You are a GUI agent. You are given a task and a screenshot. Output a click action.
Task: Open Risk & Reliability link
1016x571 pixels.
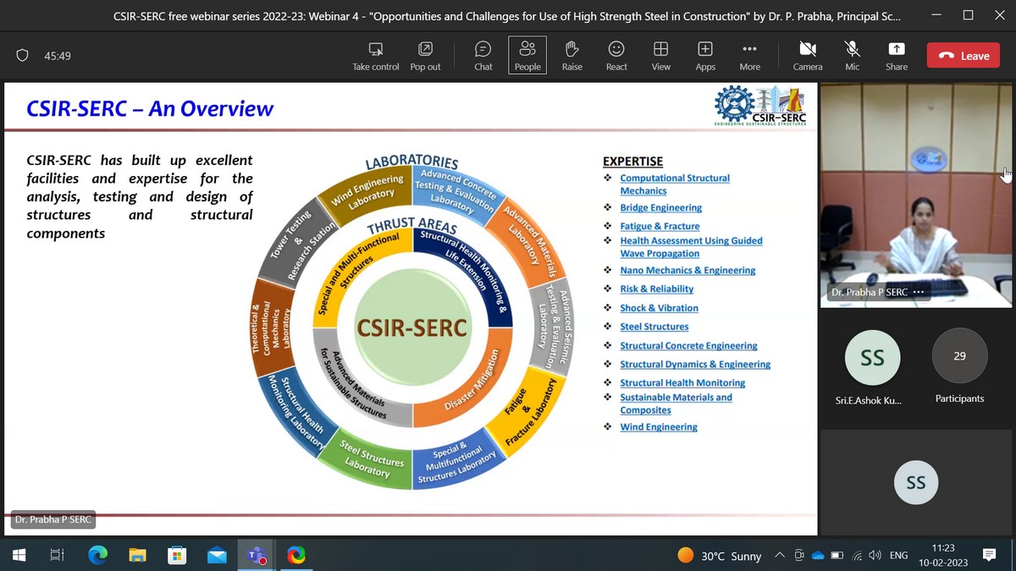[x=656, y=288]
